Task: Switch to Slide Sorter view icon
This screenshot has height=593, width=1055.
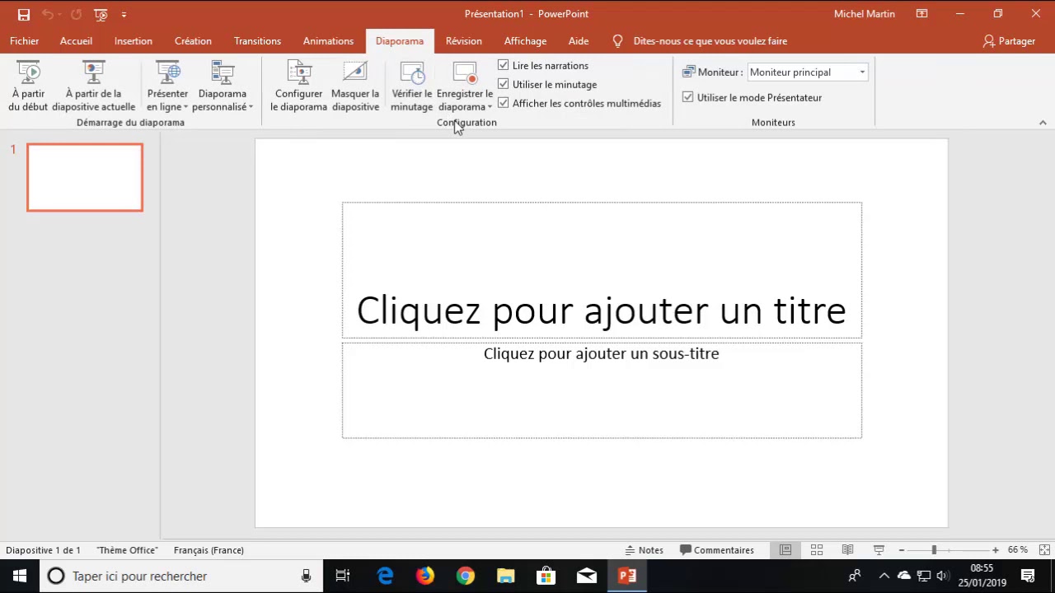Action: [817, 550]
